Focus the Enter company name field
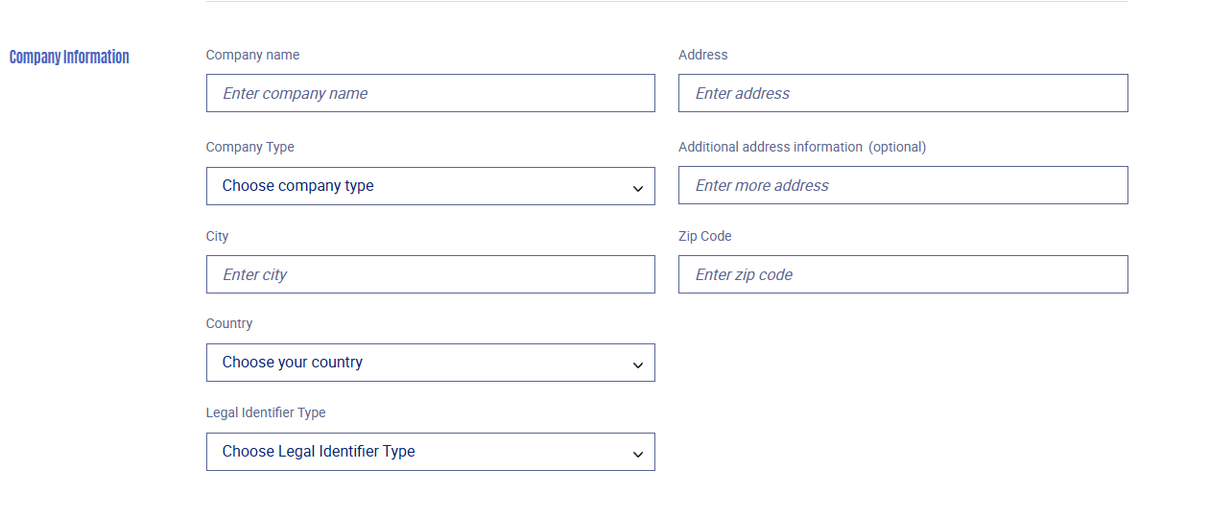 tap(431, 93)
